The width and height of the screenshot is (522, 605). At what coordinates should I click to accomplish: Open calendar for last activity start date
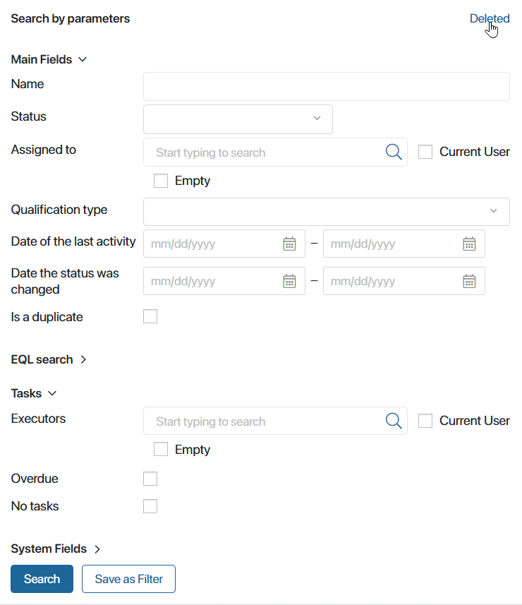pyautogui.click(x=289, y=244)
